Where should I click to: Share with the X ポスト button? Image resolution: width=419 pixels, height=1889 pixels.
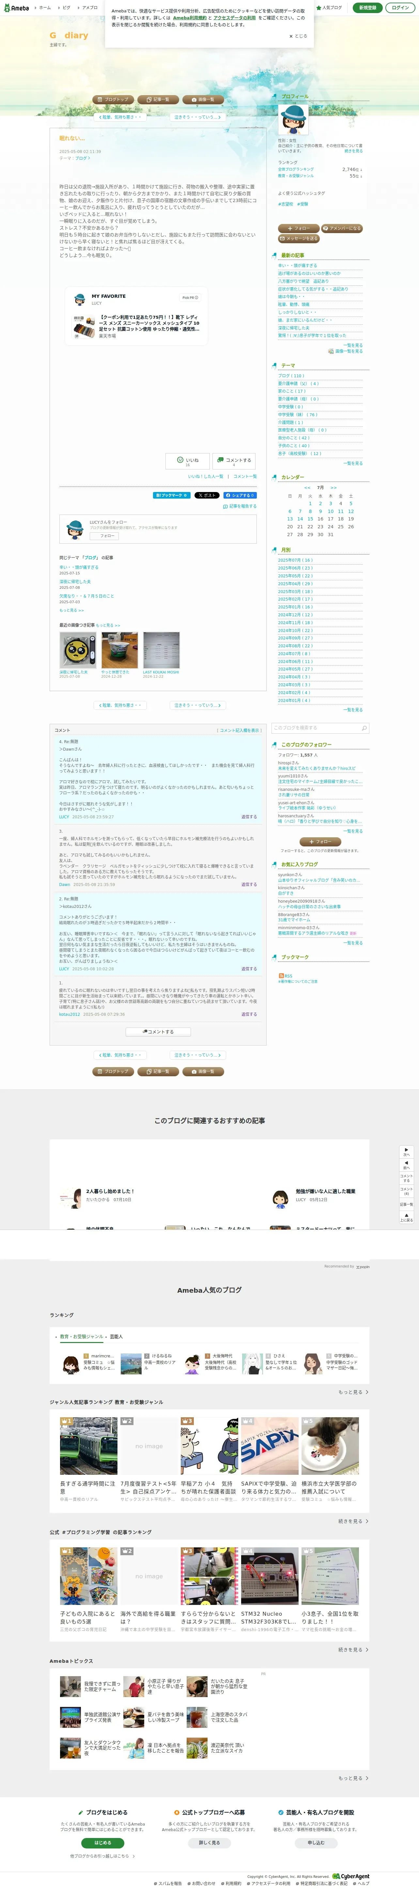tap(207, 495)
